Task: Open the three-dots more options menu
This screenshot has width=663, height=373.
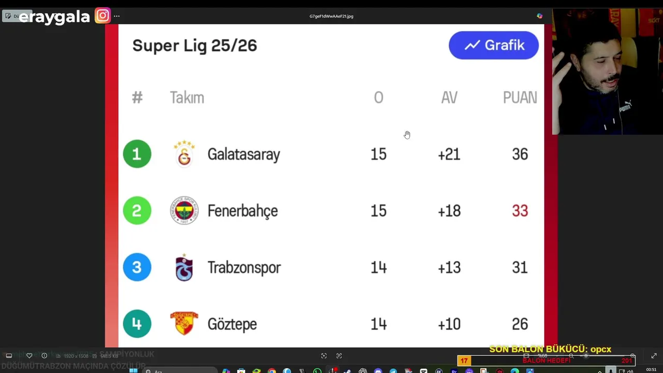Action: tap(117, 16)
